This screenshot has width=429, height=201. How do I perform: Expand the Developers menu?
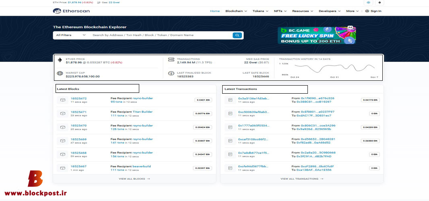pos(330,11)
